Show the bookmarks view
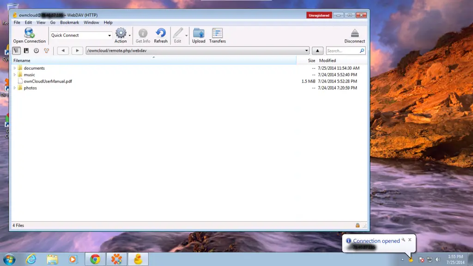The height and width of the screenshot is (266, 473). point(26,51)
